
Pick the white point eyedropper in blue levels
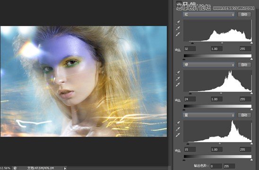tap(178, 135)
